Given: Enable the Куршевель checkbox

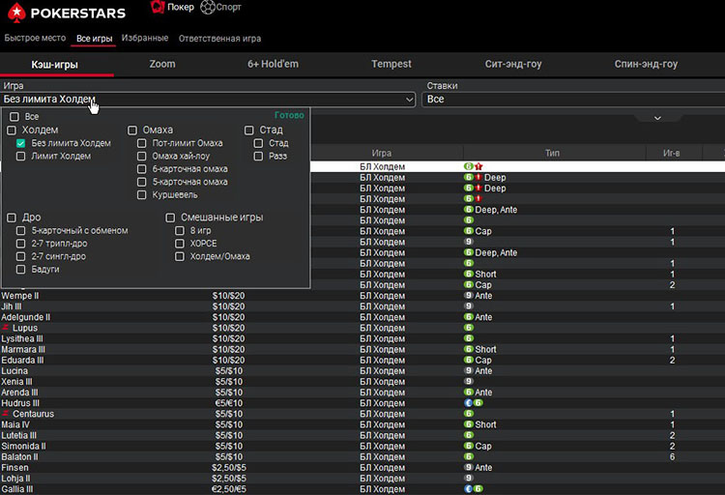Looking at the screenshot, I should click(x=142, y=194).
